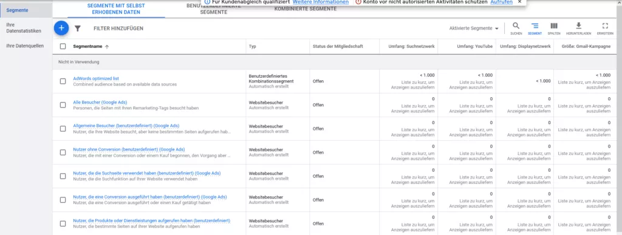Open the Aktivierte Segmente dropdown
The height and width of the screenshot is (235, 622).
point(474,29)
